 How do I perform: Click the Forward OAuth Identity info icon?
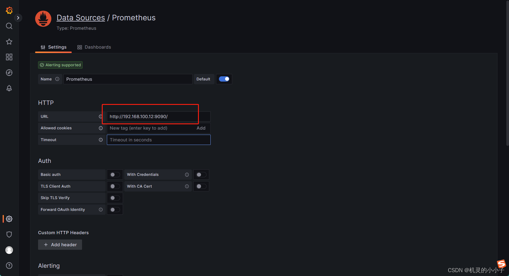click(x=101, y=210)
